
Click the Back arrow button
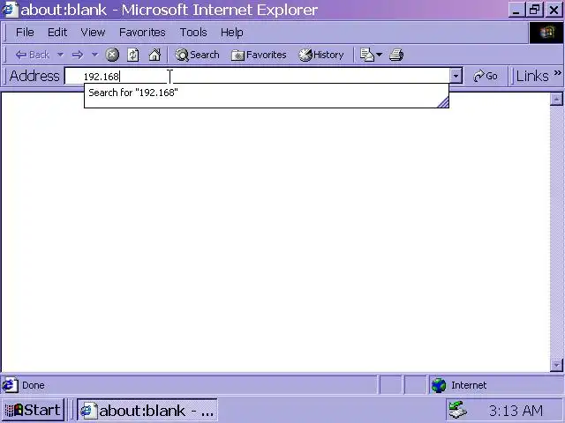point(32,55)
